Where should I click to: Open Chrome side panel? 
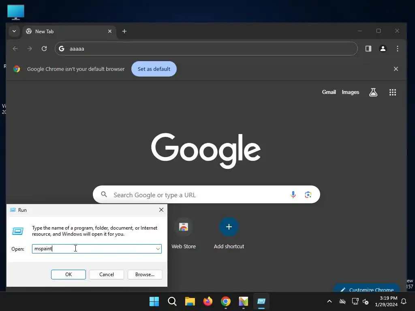[368, 49]
